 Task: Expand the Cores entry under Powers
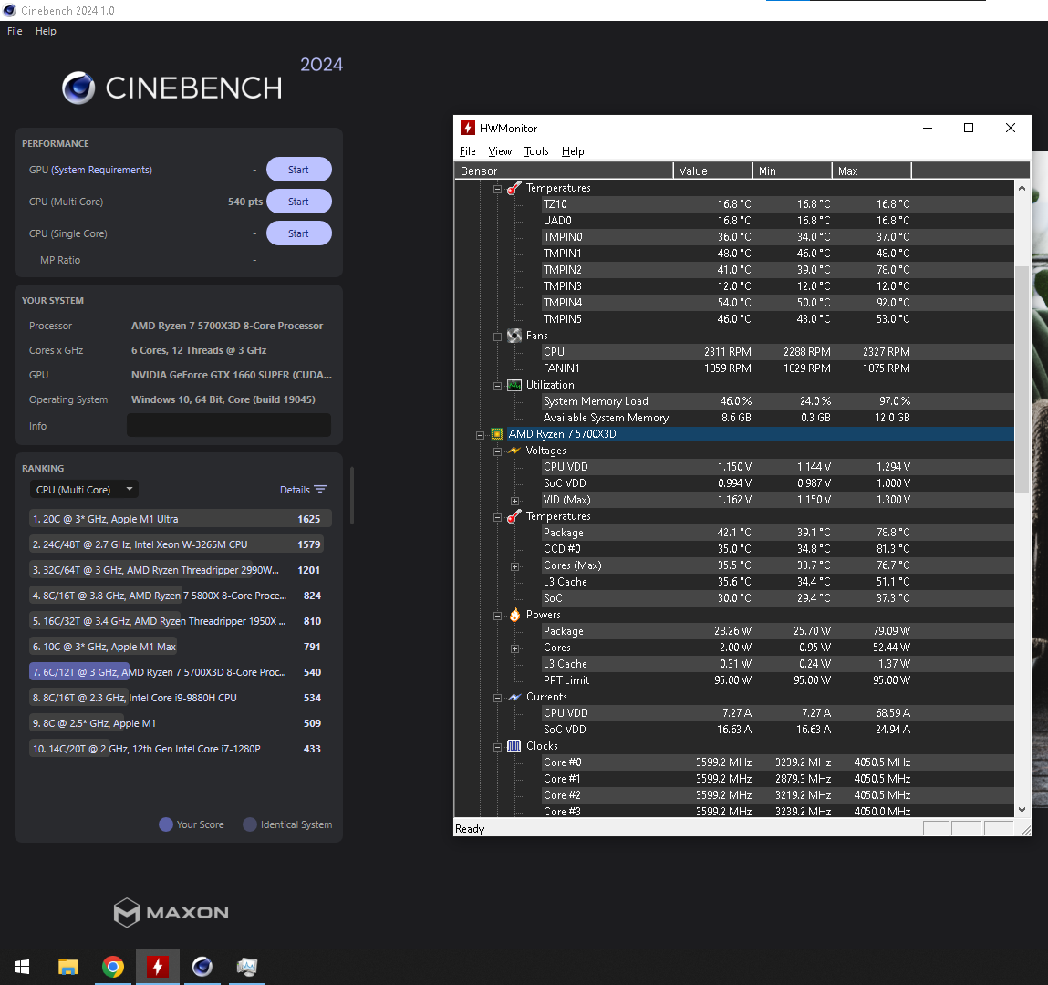(514, 648)
